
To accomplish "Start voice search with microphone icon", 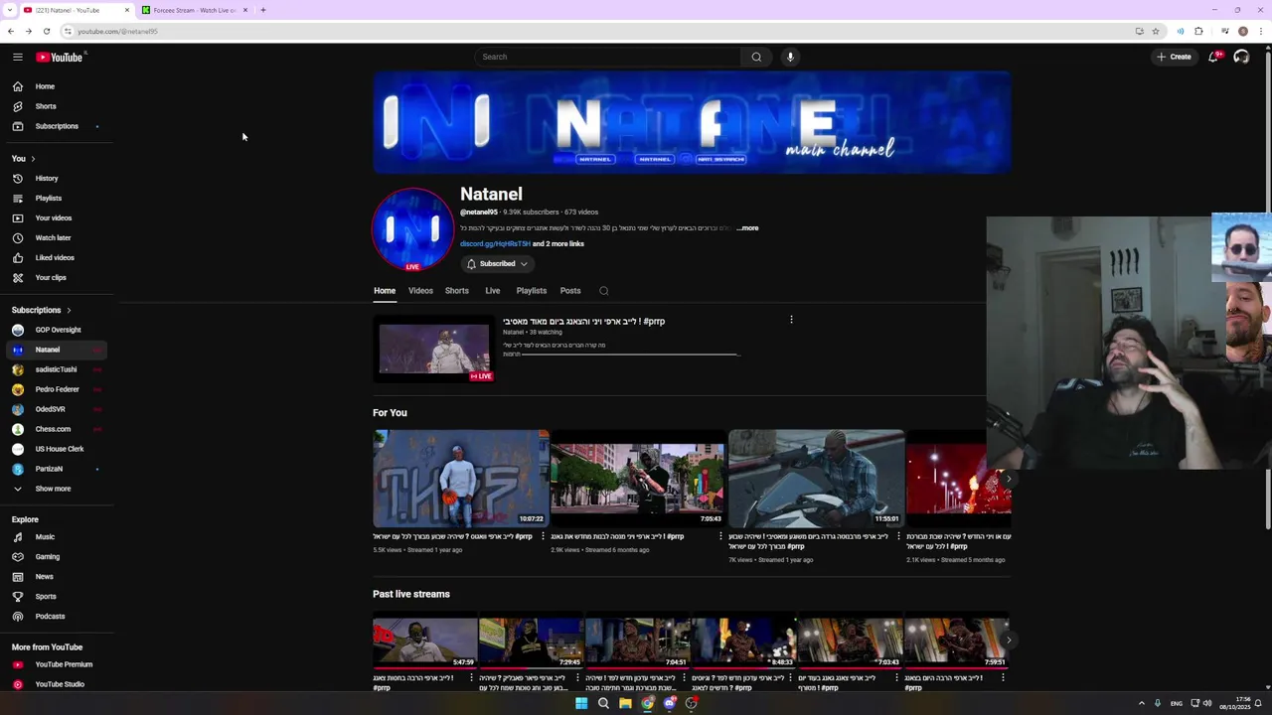I will 790,57.
